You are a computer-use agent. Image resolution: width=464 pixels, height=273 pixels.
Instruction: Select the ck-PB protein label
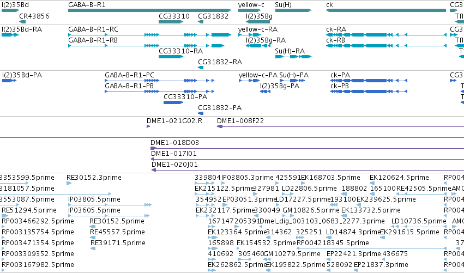click(340, 86)
